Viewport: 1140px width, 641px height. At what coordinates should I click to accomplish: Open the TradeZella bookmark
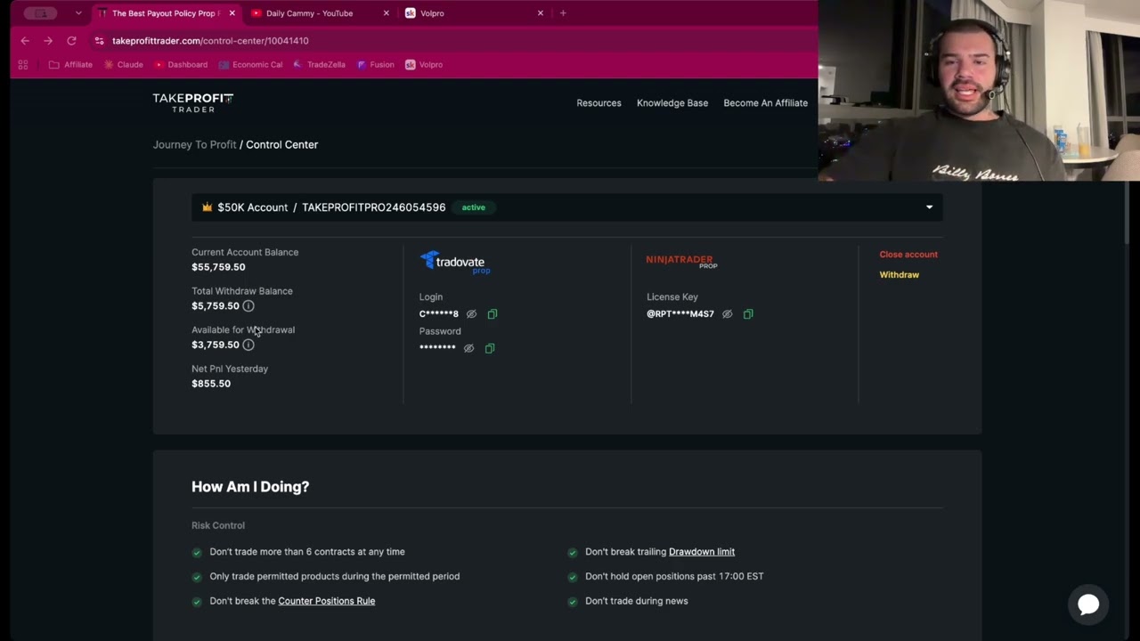pyautogui.click(x=319, y=65)
